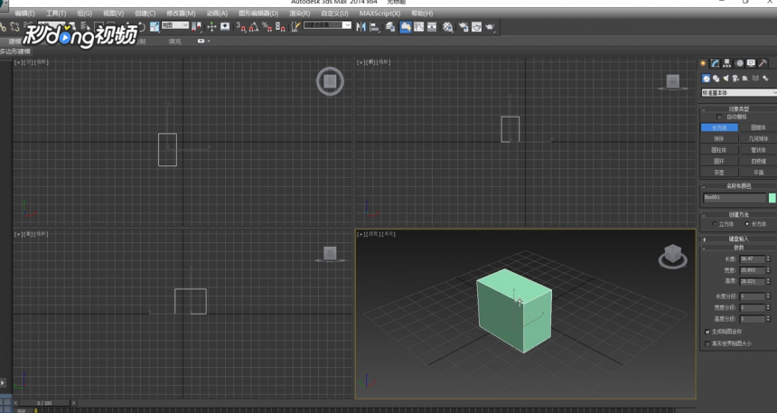Open the Display command panel tab
777x413 pixels.
pos(751,63)
